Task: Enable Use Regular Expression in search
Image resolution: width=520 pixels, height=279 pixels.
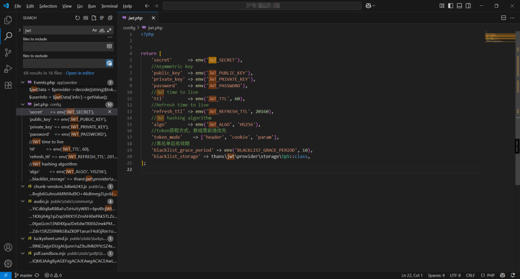Action: click(x=109, y=30)
